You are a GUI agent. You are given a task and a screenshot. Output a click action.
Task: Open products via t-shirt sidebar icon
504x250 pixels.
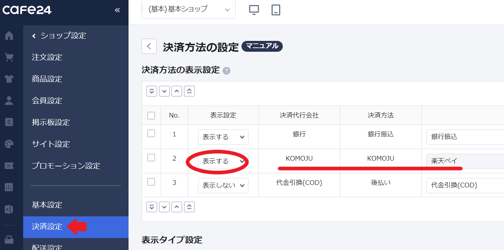click(x=9, y=79)
